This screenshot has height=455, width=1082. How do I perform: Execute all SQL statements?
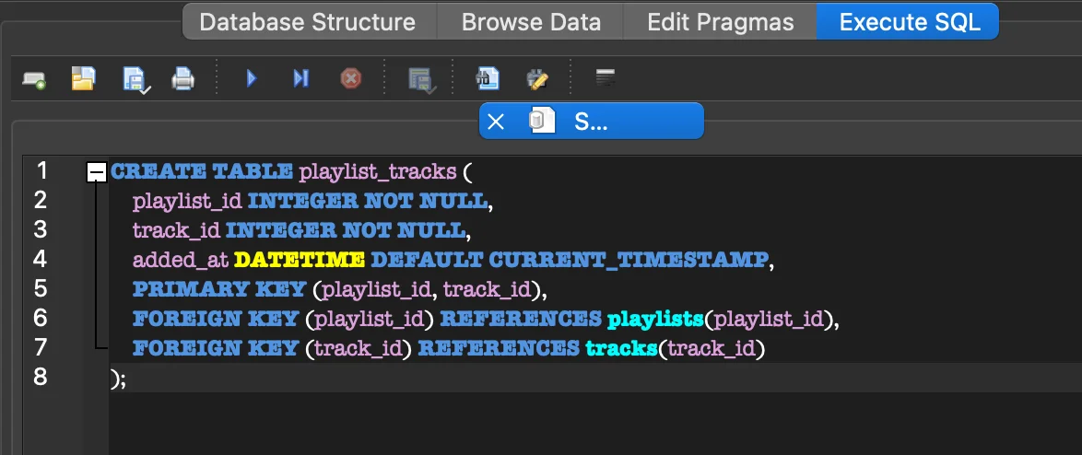pos(252,78)
